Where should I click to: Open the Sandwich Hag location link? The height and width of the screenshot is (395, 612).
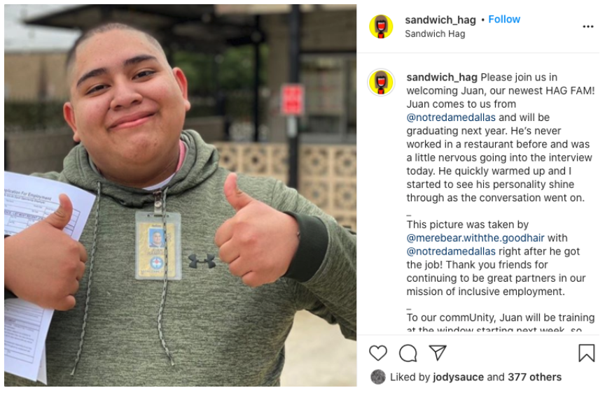435,34
